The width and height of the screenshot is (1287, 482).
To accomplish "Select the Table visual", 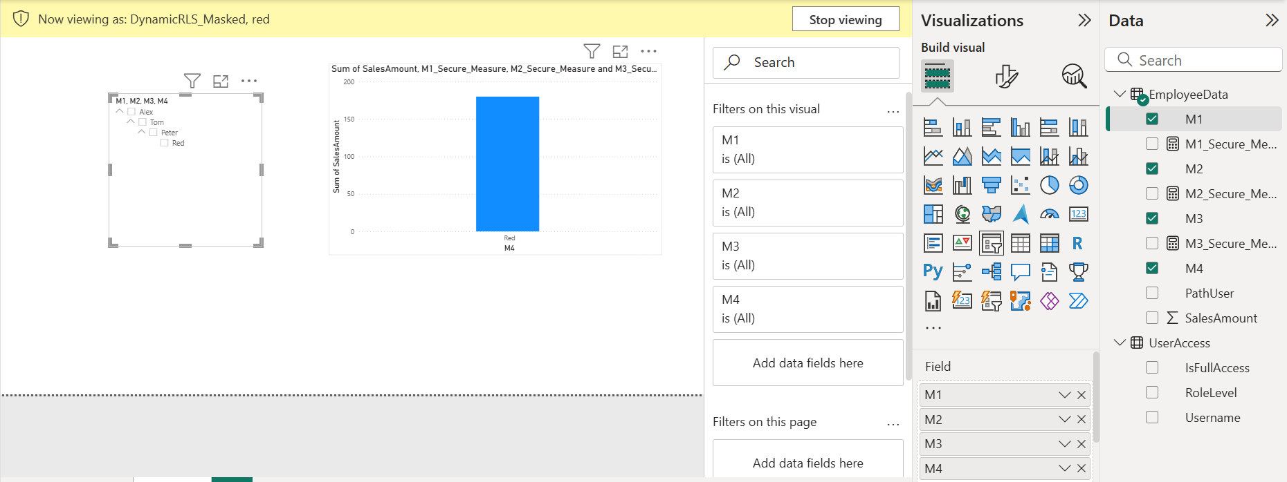I will tap(1020, 243).
